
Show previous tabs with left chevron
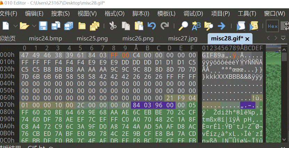coord(268,38)
